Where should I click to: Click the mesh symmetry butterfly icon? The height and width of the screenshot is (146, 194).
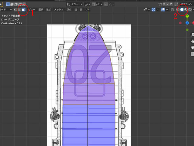click(160, 4)
